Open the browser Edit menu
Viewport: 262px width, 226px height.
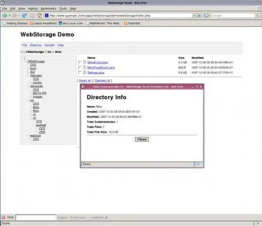(13, 8)
